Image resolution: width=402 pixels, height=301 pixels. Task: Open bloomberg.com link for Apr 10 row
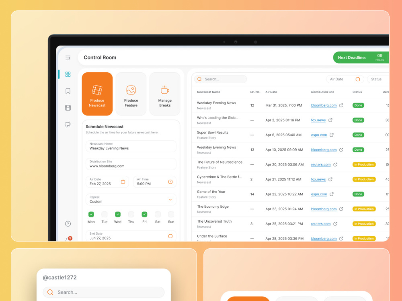coord(324,150)
